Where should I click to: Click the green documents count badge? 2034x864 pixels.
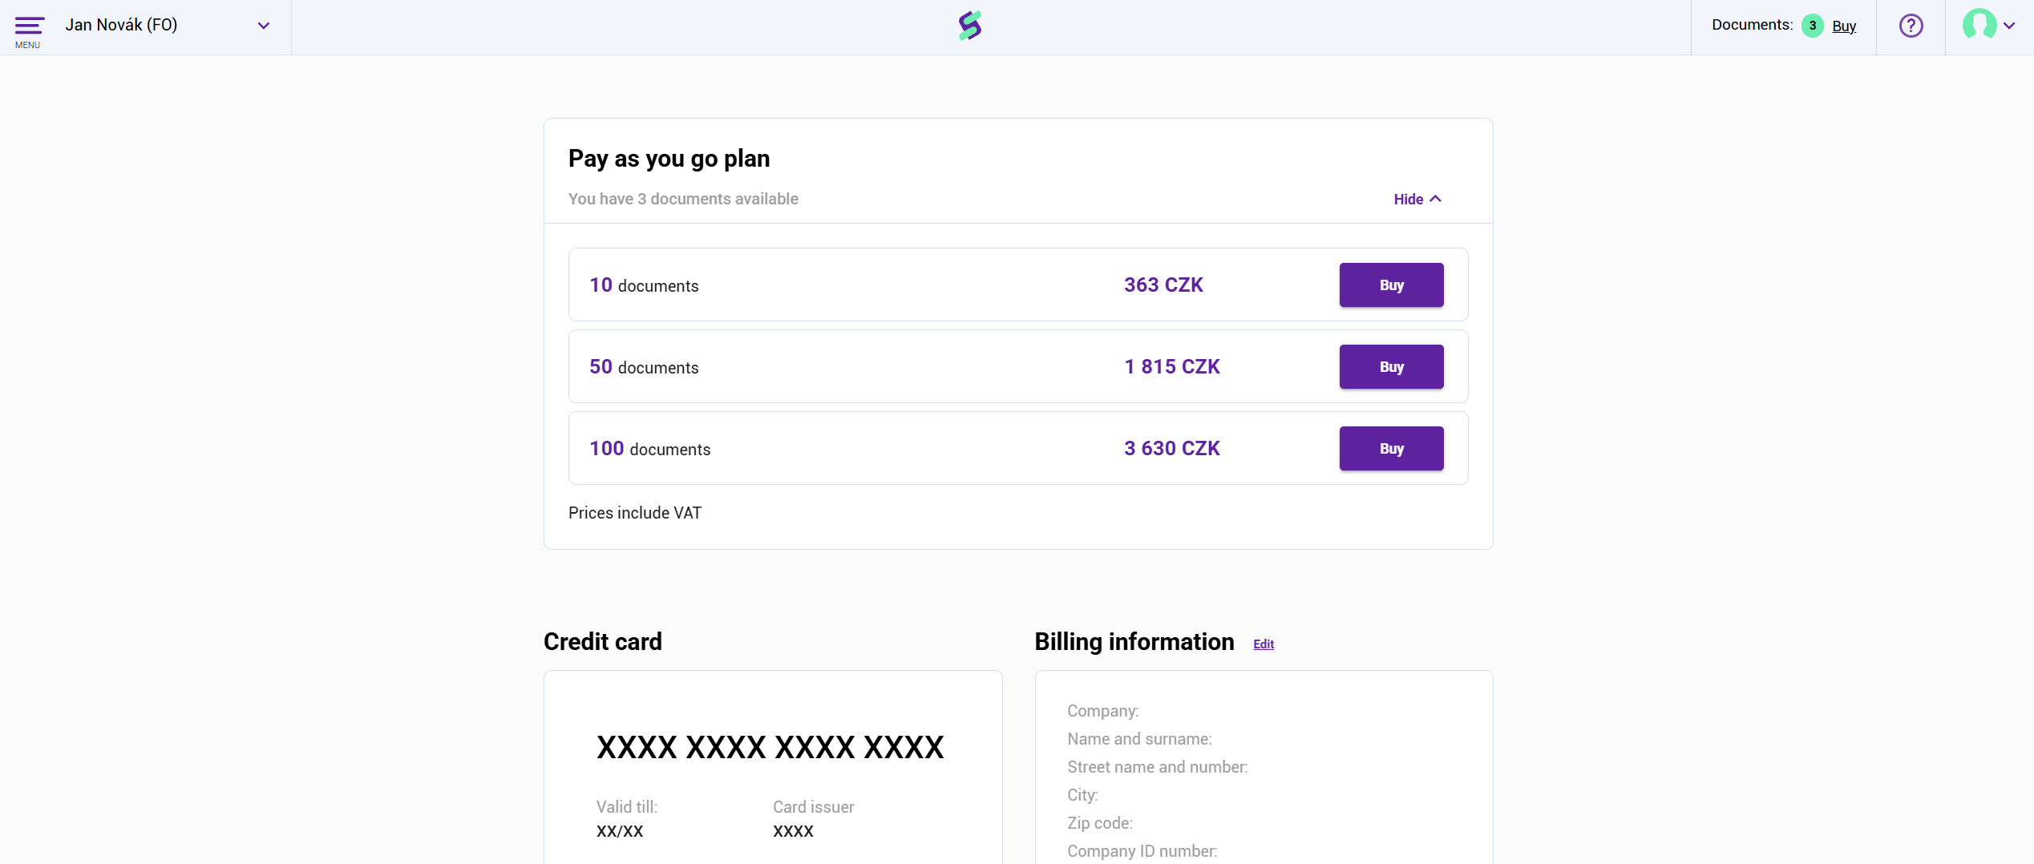(1812, 26)
